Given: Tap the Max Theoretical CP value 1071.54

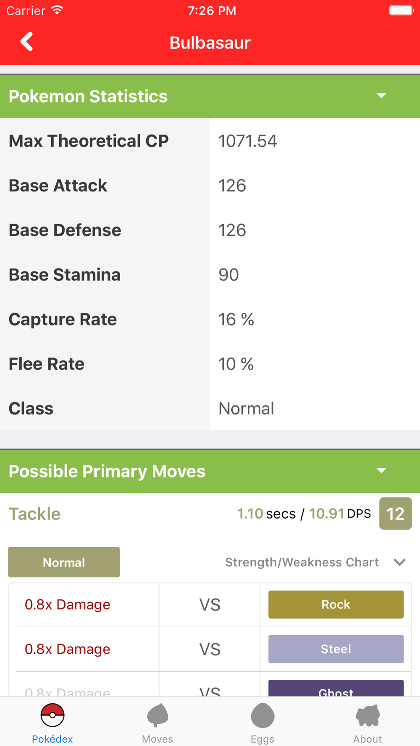Looking at the screenshot, I should pyautogui.click(x=248, y=141).
